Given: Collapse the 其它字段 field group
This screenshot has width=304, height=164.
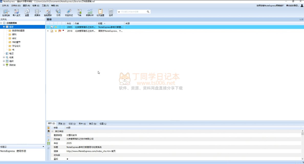Looking at the screenshot, I should (52, 131).
